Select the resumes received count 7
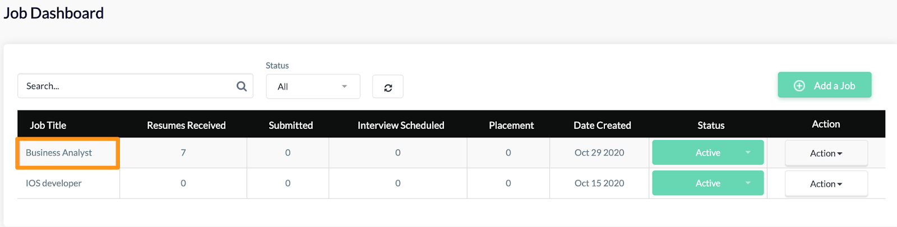Viewport: 897px width, 227px height. tap(183, 152)
